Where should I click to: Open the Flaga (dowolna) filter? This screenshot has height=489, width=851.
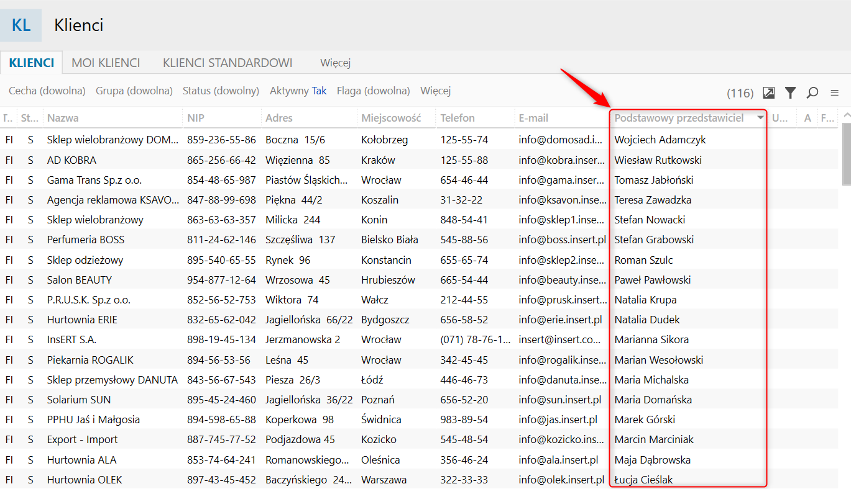[x=374, y=91]
